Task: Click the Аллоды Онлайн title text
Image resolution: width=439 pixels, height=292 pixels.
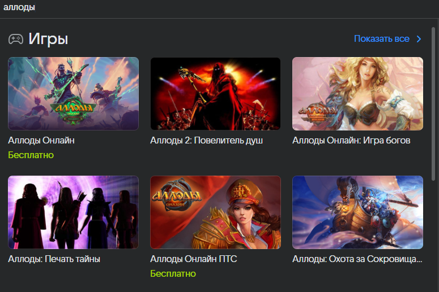Action: (x=41, y=141)
